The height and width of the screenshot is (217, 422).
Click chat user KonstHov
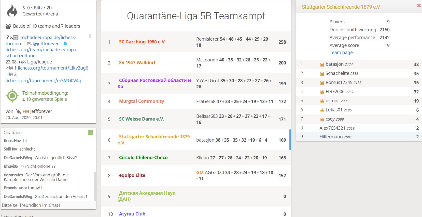coord(12,141)
